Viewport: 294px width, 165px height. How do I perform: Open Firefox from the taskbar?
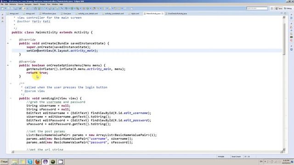(x=38, y=162)
